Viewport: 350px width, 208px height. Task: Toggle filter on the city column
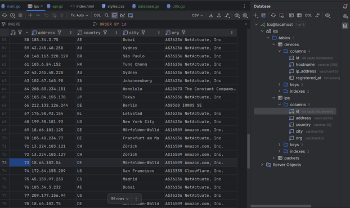click(143, 33)
